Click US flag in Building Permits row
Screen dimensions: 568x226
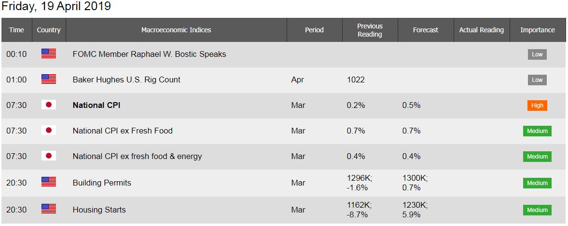click(49, 182)
